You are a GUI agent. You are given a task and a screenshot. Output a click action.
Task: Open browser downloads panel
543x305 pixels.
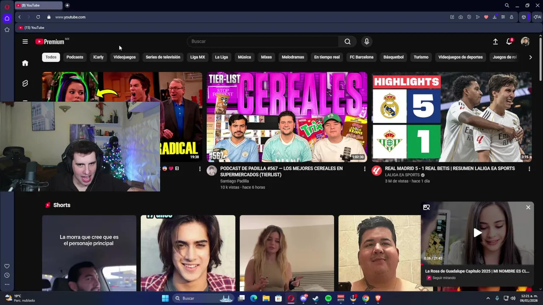point(495,17)
